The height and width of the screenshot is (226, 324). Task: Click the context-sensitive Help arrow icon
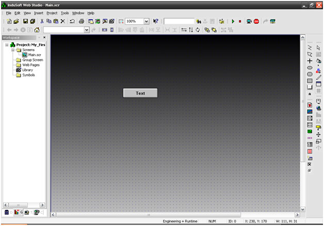click(156, 21)
